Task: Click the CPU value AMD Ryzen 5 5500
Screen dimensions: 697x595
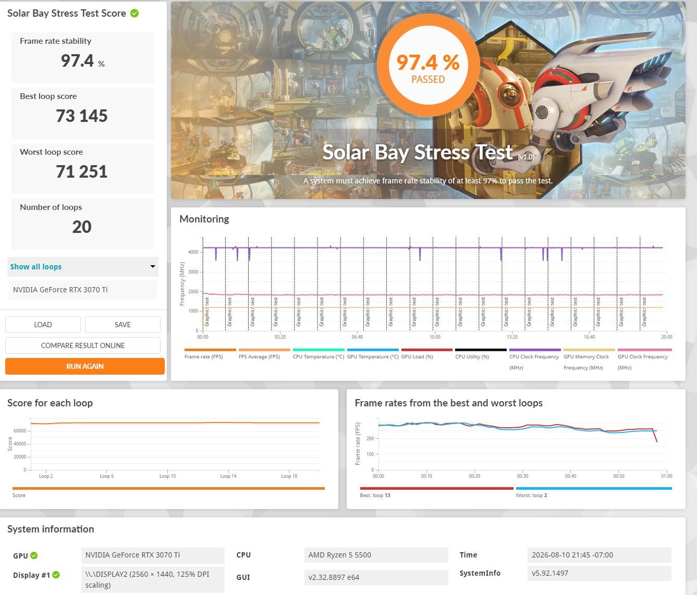Action: coord(376,555)
